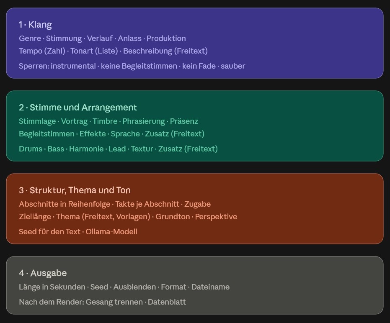Select the 'Genre' label in the Klang card

(30, 38)
